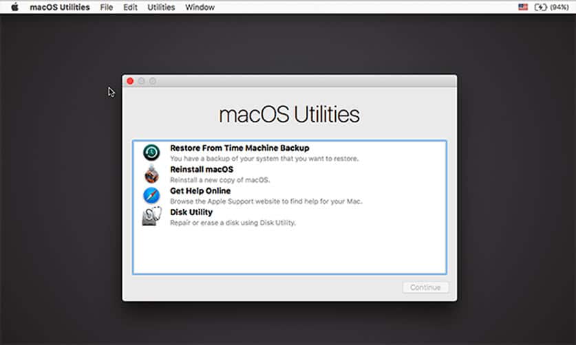Screen dimensions: 576x345
Task: Click the Continue button
Action: 425,287
